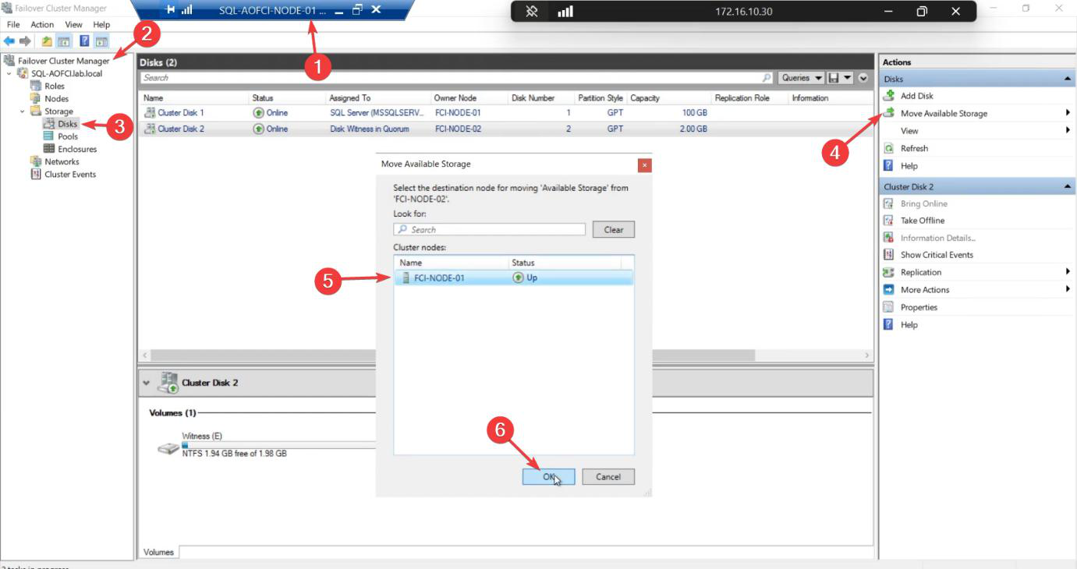Open the View menu in menu bar
Image resolution: width=1077 pixels, height=569 pixels.
point(73,25)
